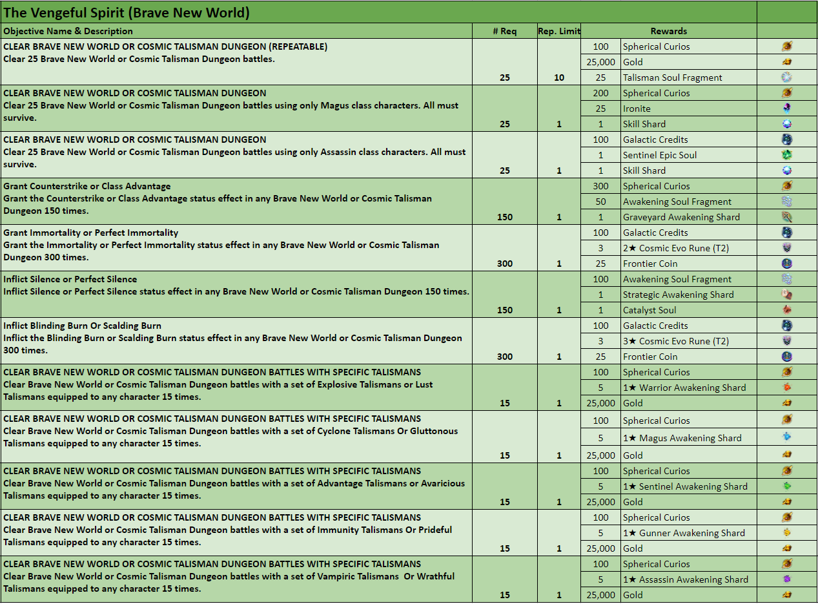The width and height of the screenshot is (818, 604).
Task: Click the Immunity or Prideful Talismans objective cell
Action: pos(236,533)
